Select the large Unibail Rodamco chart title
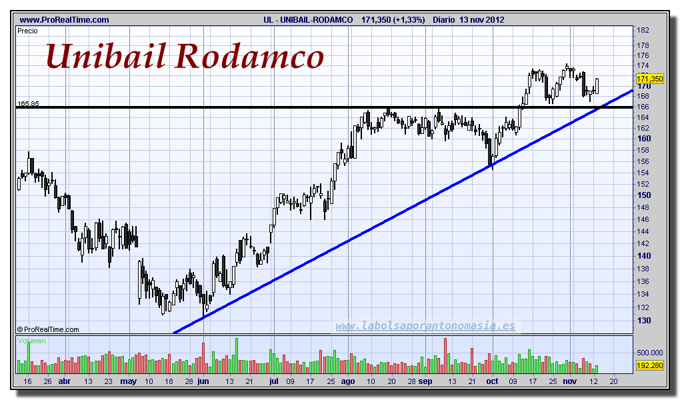Image resolution: width=680 pixels, height=400 pixels. point(185,57)
